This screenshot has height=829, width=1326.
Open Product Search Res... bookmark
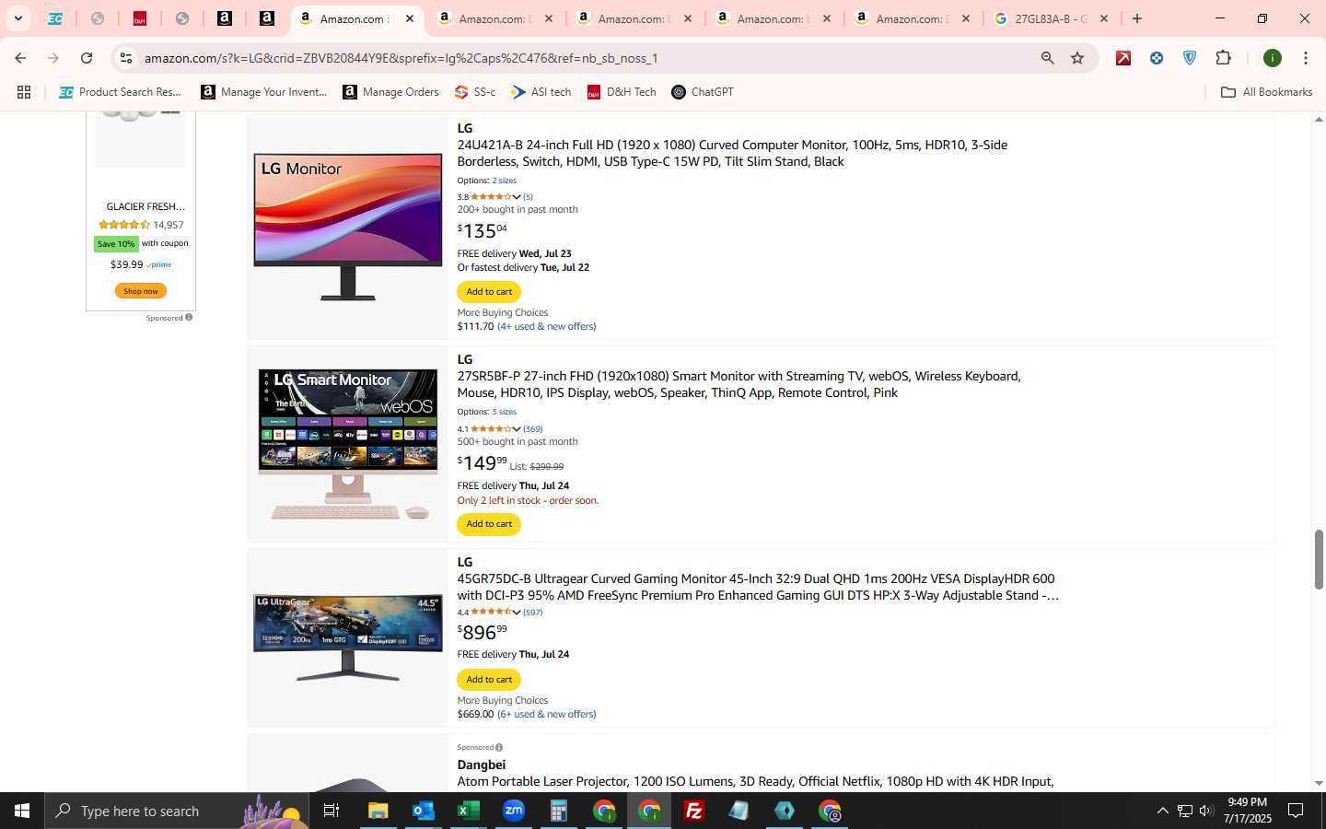pyautogui.click(x=121, y=92)
